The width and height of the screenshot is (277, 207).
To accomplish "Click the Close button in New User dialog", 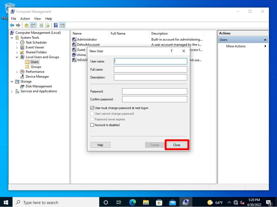I will pyautogui.click(x=177, y=145).
